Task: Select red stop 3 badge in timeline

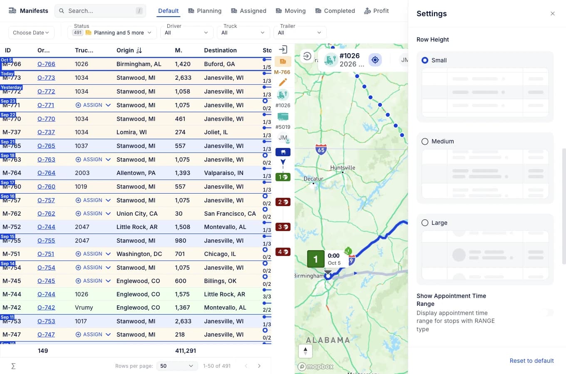Action: [283, 227]
